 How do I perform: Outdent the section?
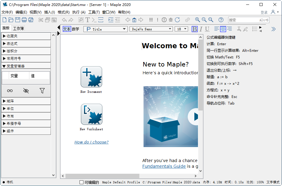[x=118, y=20]
